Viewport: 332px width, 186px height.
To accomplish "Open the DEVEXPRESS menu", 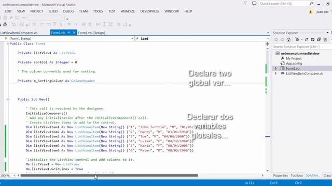I will 150,11.
